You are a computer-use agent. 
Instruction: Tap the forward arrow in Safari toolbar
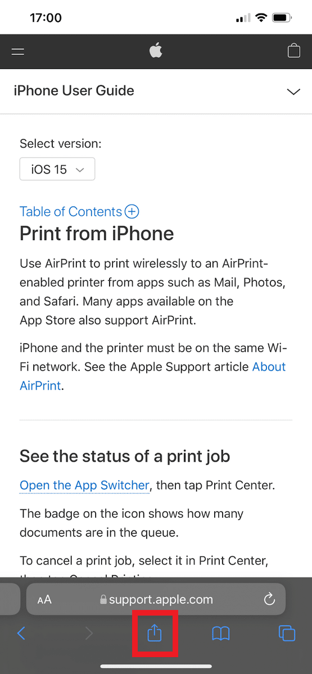click(x=88, y=634)
